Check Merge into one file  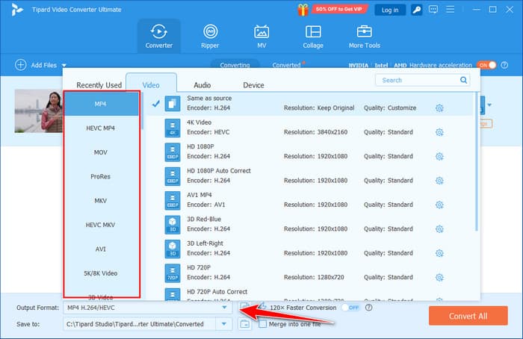tap(262, 323)
